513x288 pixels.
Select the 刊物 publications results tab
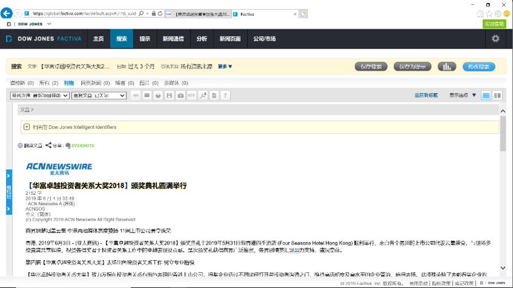click(69, 83)
